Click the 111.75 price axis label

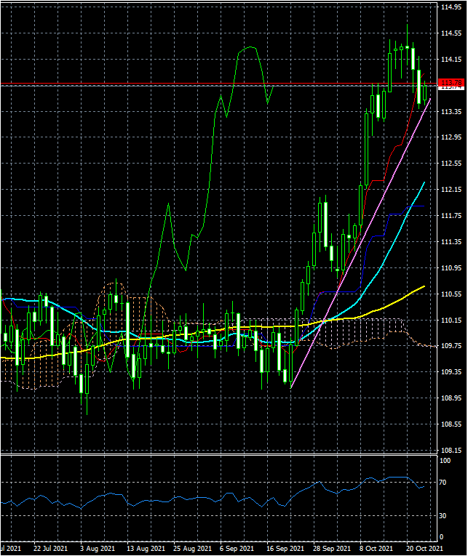tap(451, 216)
